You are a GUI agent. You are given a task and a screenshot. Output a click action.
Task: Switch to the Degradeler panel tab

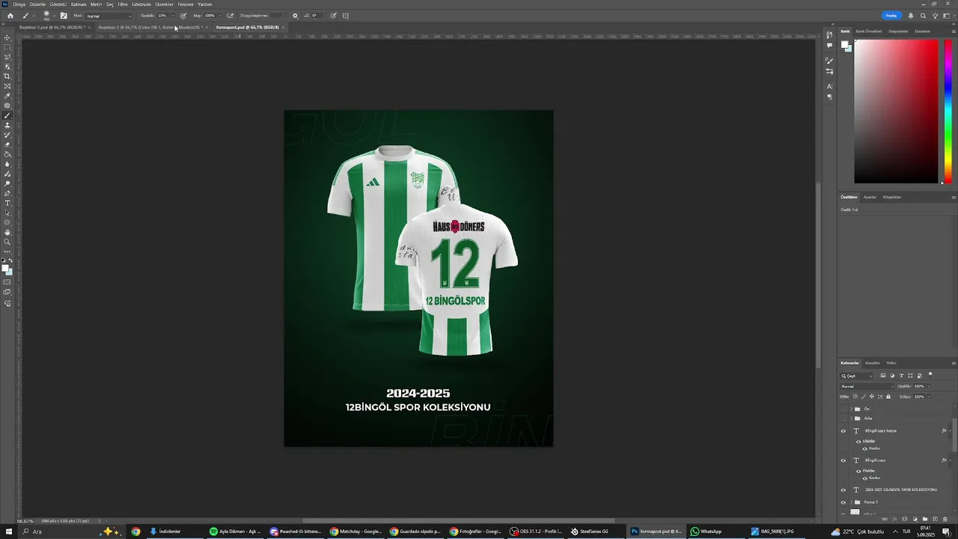point(898,31)
